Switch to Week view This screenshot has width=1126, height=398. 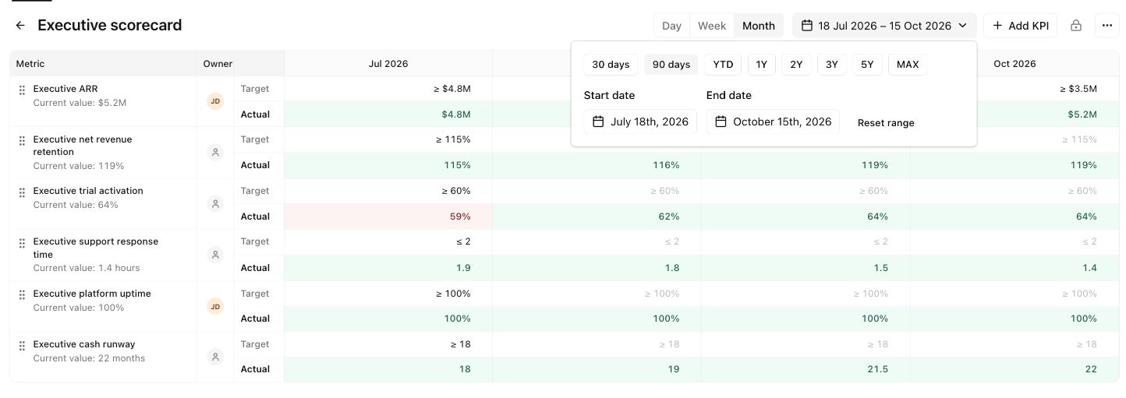coord(712,26)
